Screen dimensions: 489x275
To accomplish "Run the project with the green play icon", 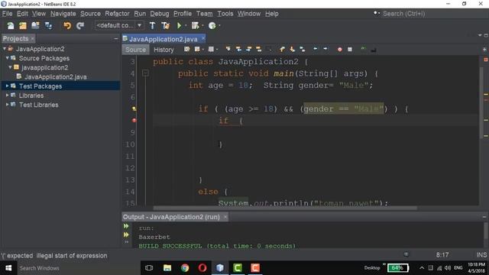I will (x=180, y=25).
